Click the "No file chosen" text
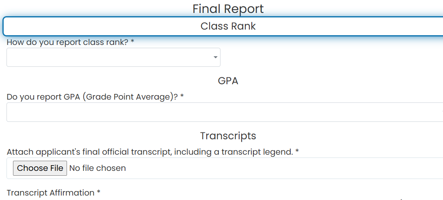Screen dimensions: 443x200 pyautogui.click(x=97, y=168)
